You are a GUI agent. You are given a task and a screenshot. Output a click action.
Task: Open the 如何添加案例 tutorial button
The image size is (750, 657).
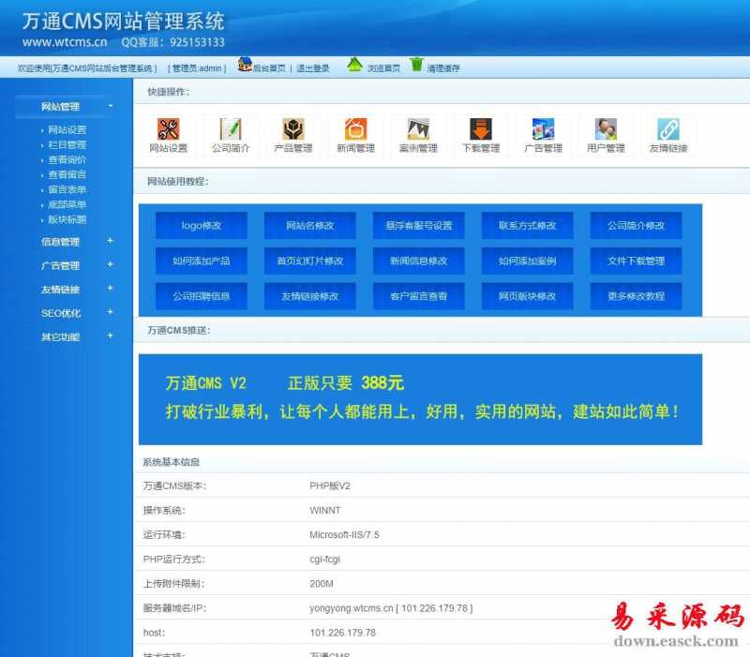coord(527,261)
